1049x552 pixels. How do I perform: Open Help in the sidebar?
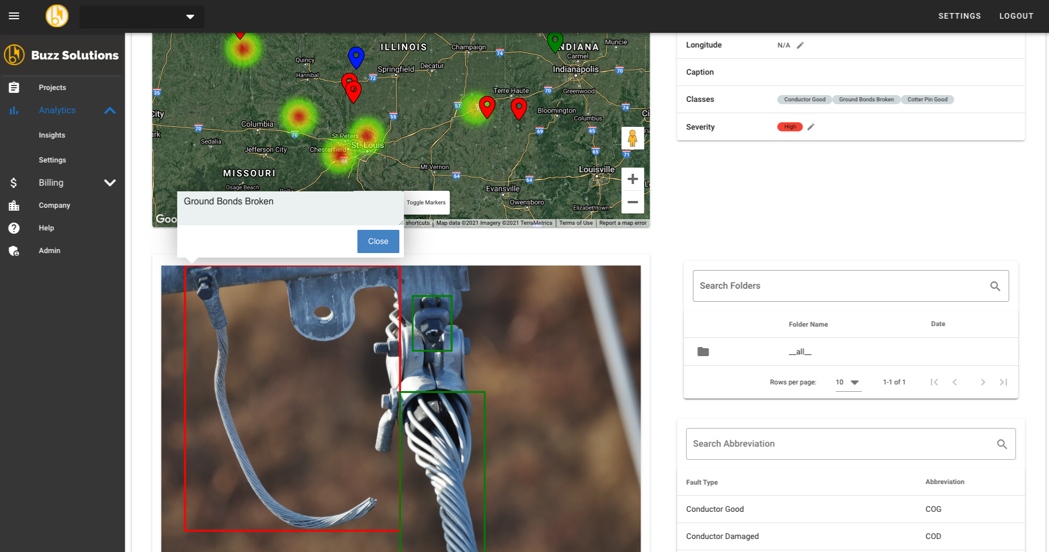click(x=46, y=228)
